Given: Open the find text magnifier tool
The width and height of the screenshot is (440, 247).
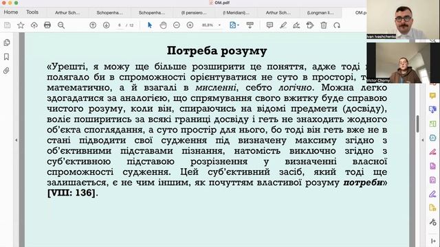Looking at the screenshot, I should [x=61, y=25].
